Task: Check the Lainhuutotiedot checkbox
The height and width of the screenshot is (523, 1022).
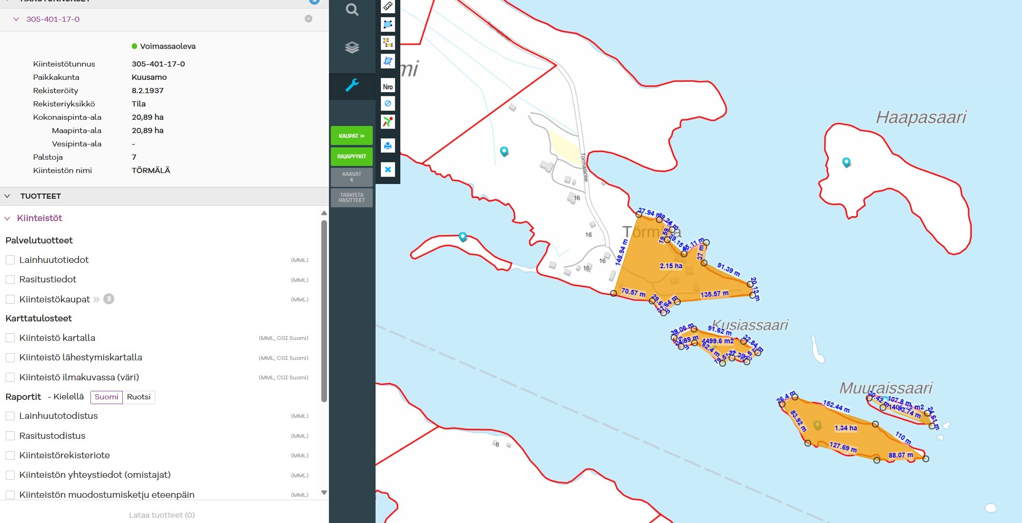Action: coord(10,260)
